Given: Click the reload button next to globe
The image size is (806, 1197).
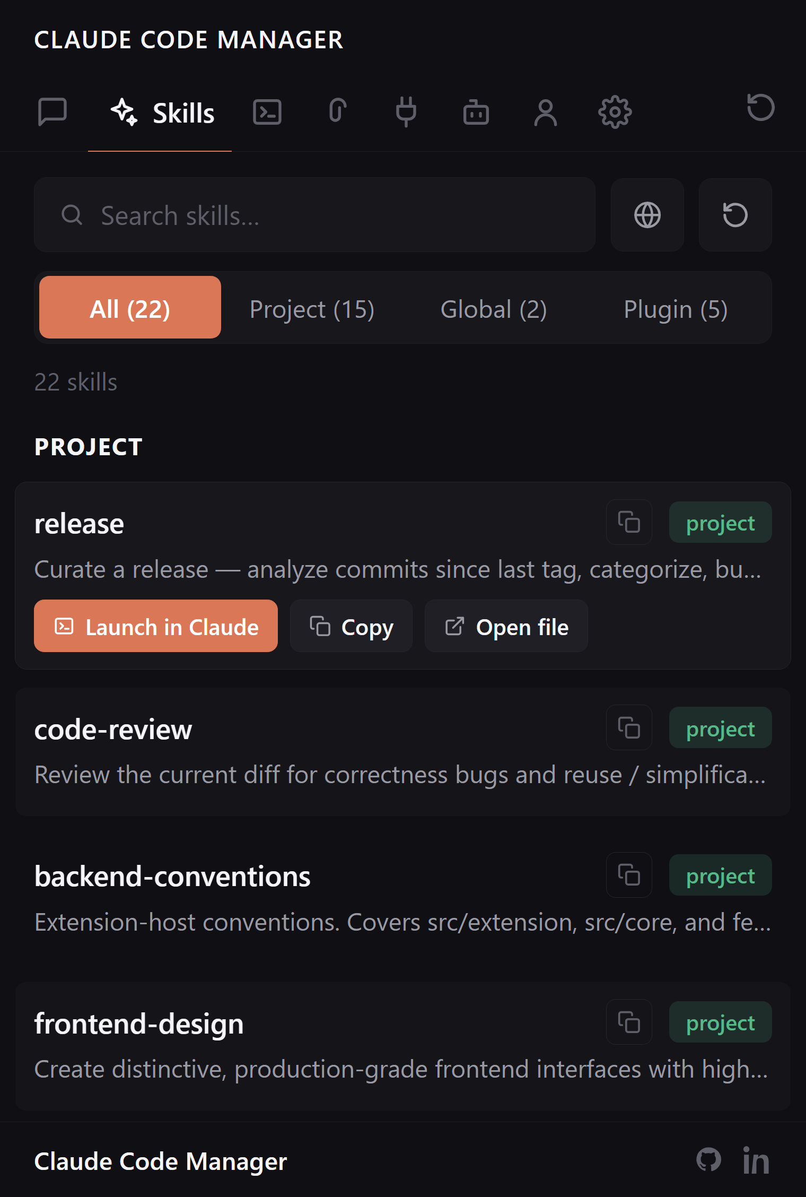Looking at the screenshot, I should (x=735, y=215).
